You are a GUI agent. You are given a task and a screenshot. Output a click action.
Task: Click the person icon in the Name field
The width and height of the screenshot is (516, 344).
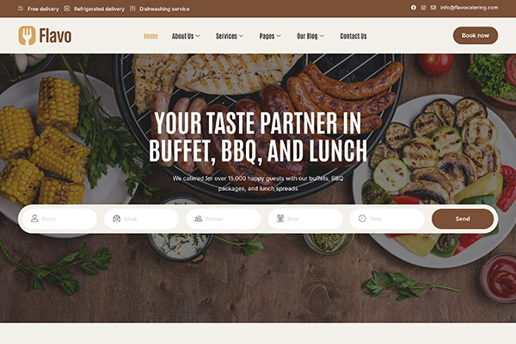[x=34, y=218]
